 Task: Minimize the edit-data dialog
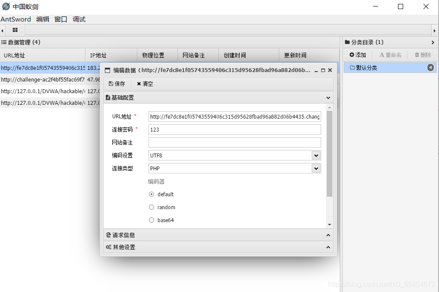[316, 70]
